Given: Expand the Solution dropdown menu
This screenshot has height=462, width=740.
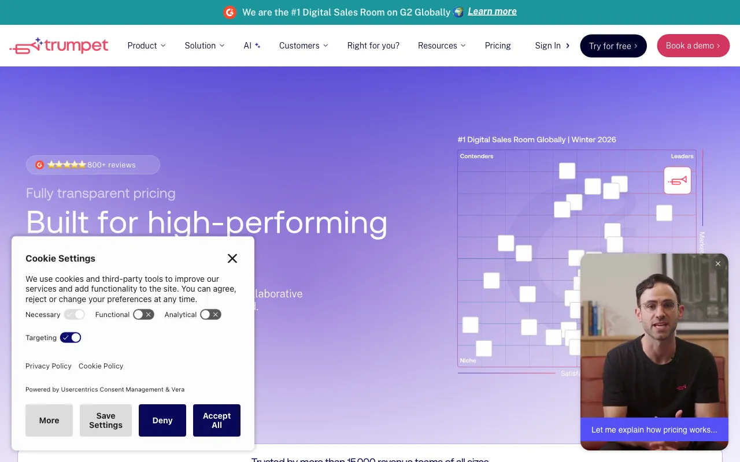Looking at the screenshot, I should point(205,46).
